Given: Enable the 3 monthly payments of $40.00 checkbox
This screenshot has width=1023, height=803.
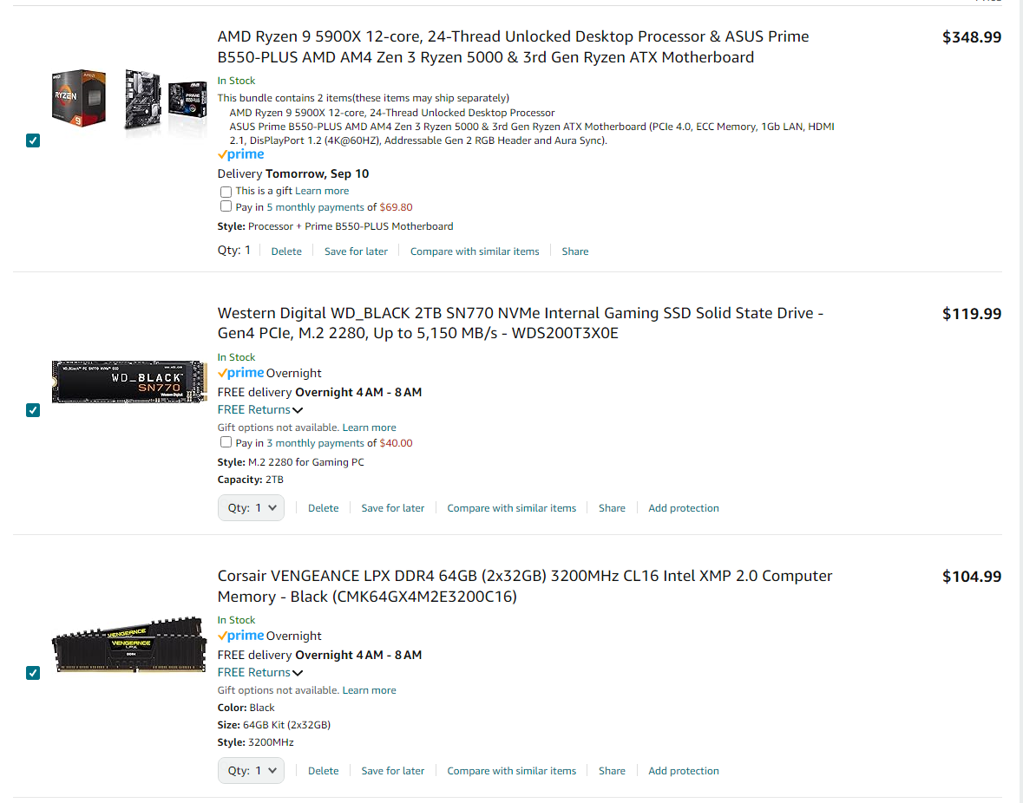Looking at the screenshot, I should [226, 442].
